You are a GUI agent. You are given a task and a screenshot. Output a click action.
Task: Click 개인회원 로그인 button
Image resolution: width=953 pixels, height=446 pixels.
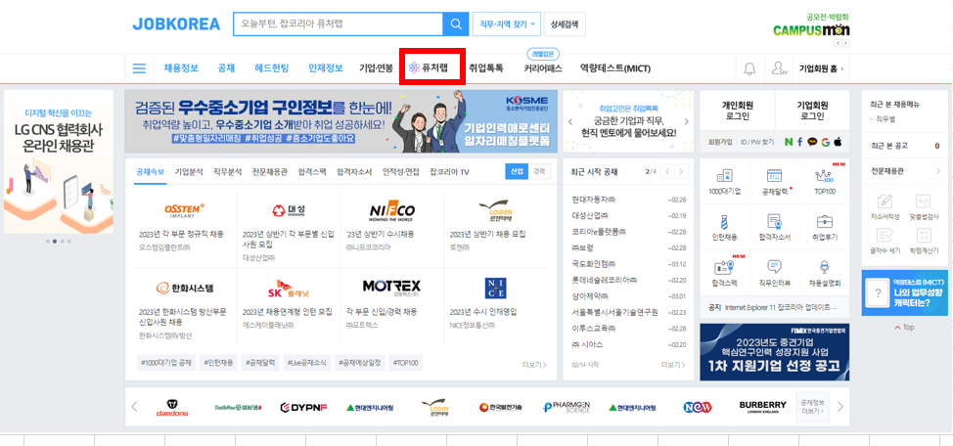pos(737,111)
